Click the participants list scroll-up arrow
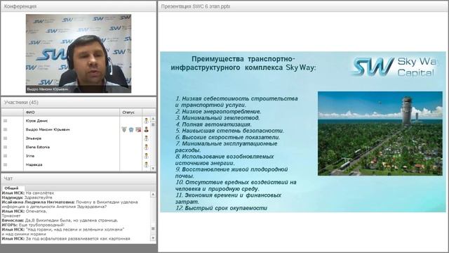 153,119
